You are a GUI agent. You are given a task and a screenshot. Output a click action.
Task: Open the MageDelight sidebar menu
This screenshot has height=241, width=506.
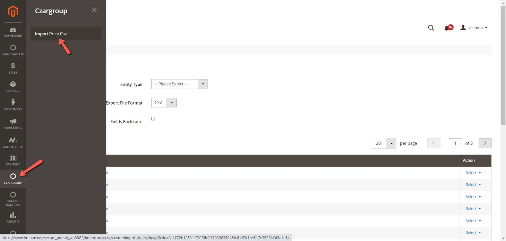pyautogui.click(x=13, y=143)
